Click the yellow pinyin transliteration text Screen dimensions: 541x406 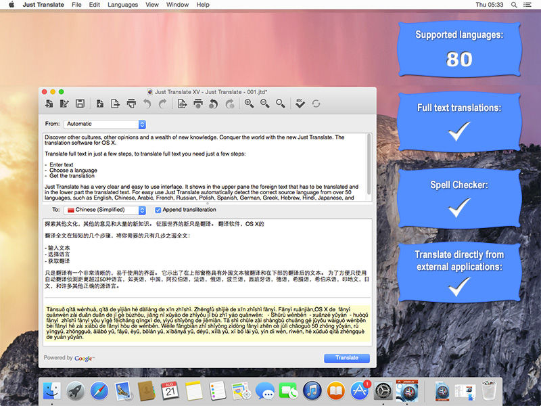point(208,323)
